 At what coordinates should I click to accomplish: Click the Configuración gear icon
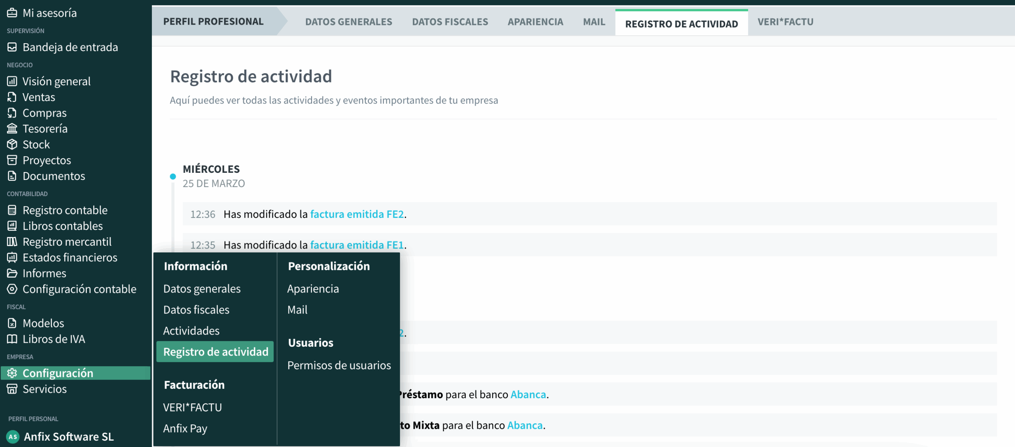coord(12,373)
